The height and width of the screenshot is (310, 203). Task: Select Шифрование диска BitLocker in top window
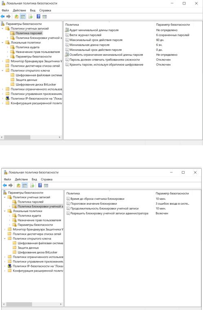[x=35, y=85]
